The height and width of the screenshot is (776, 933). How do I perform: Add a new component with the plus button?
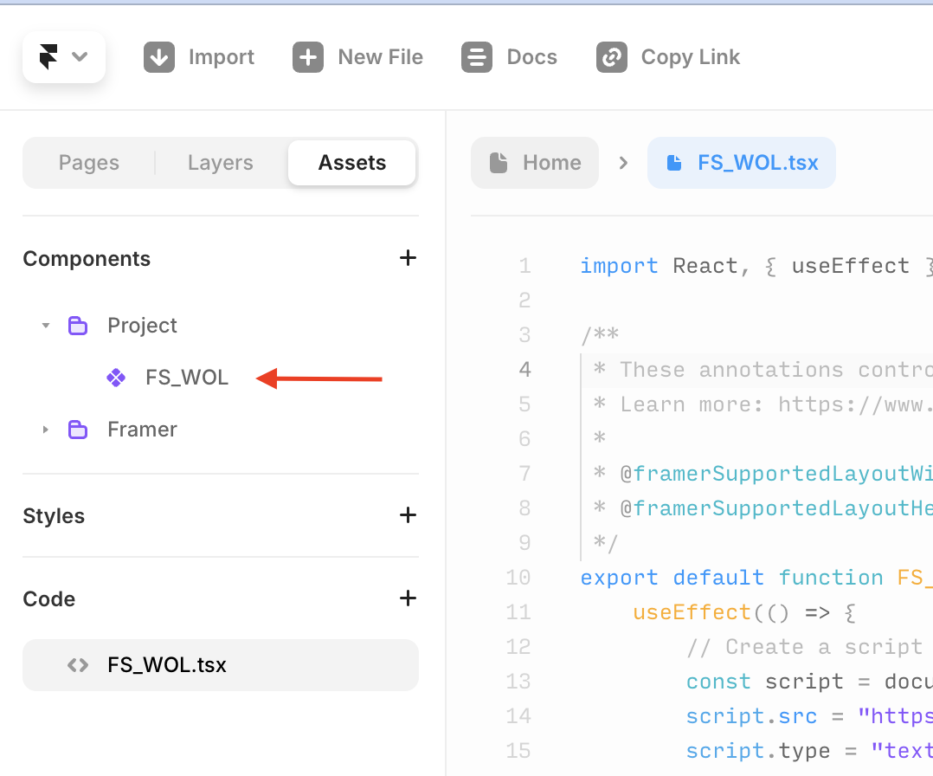point(407,257)
